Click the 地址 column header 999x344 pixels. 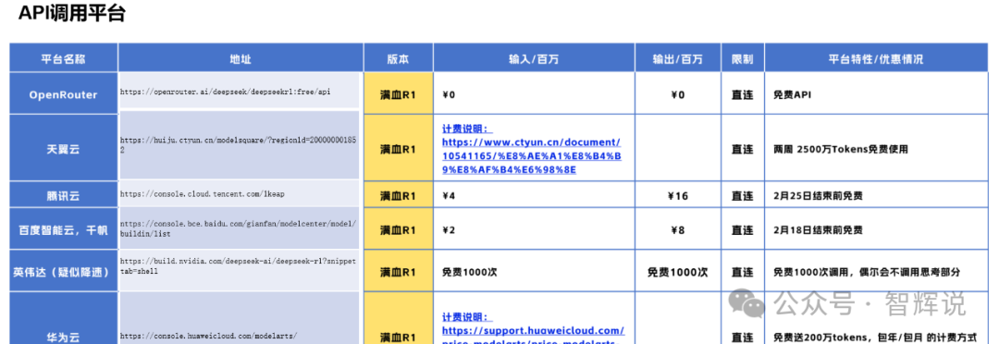[x=240, y=58]
